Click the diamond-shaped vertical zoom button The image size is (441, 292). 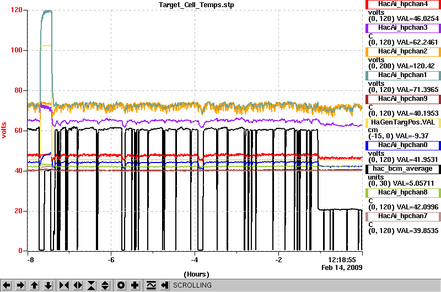(x=105, y=285)
